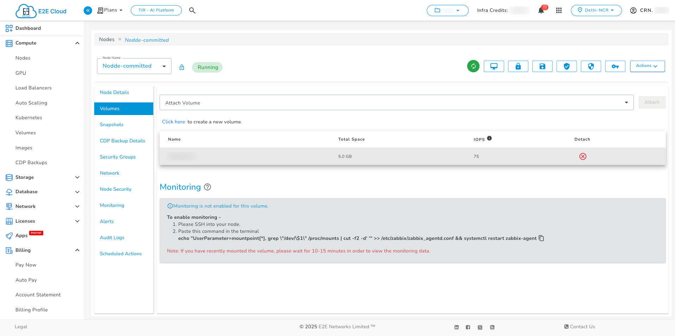Open the Actions dropdown menu

pos(647,66)
